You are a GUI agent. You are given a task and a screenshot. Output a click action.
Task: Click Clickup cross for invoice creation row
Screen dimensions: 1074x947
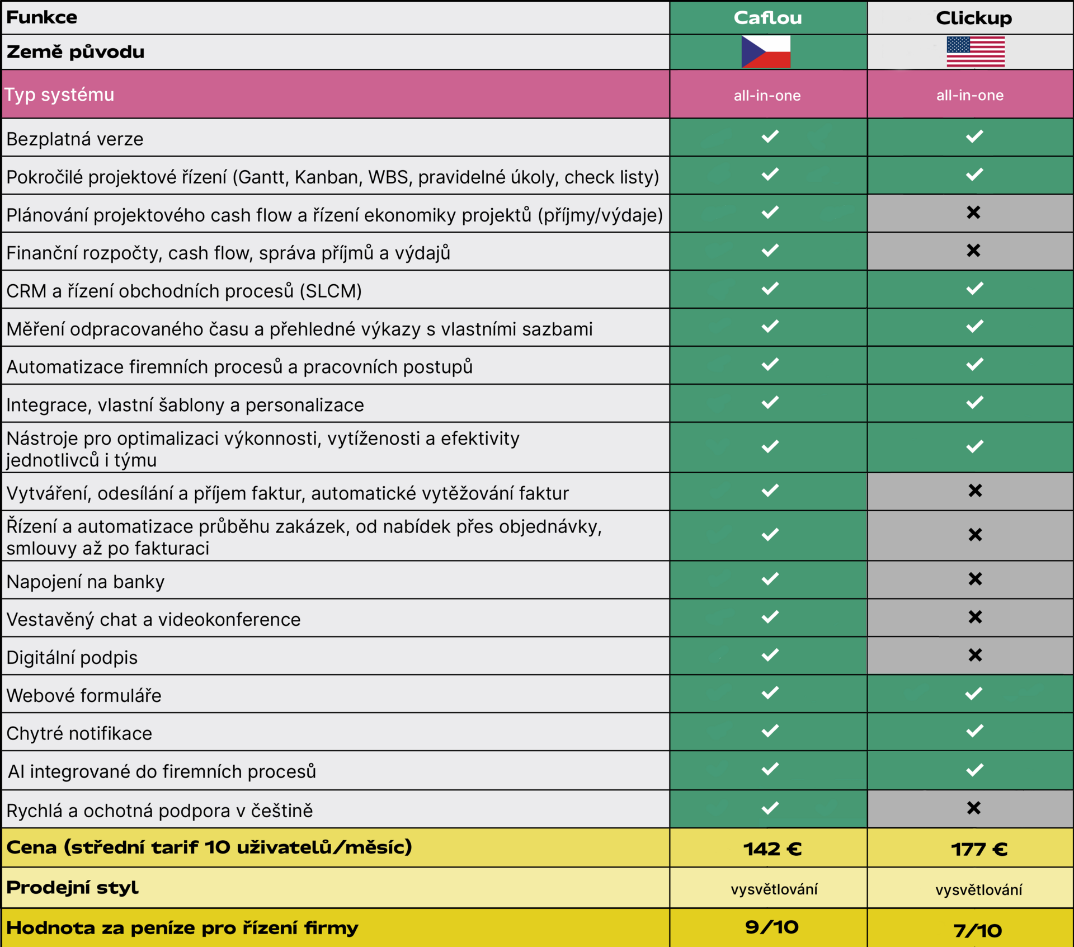point(975,491)
